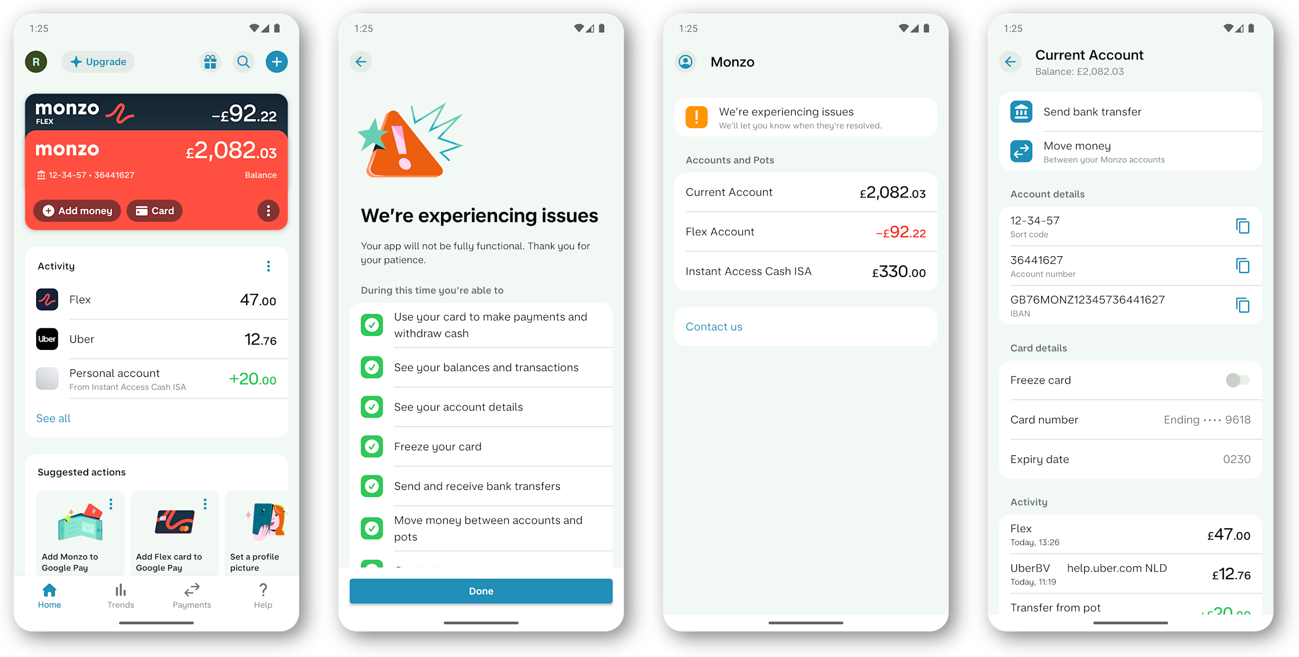Tap the Card icon on home screen
Image resolution: width=1299 pixels, height=657 pixels.
pos(155,210)
